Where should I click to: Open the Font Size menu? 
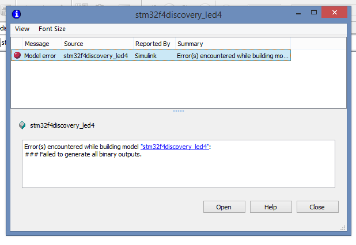tap(52, 29)
